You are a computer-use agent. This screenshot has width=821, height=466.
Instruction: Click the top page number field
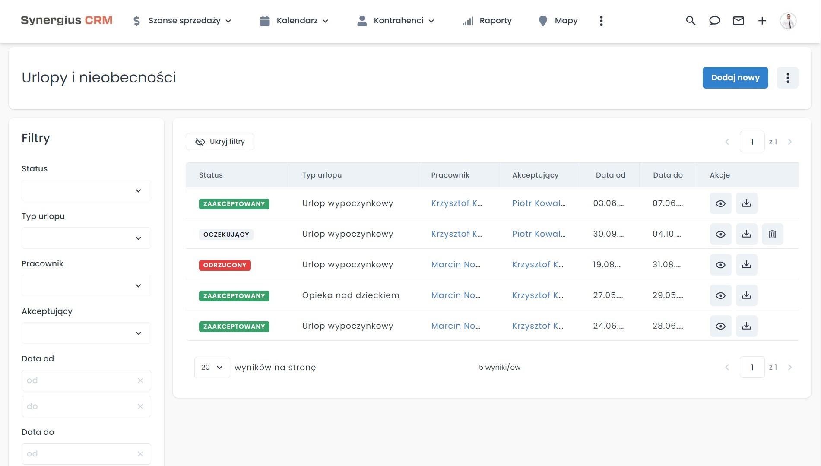752,142
